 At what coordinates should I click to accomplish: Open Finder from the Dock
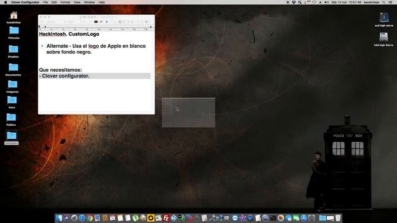pyautogui.click(x=59, y=218)
